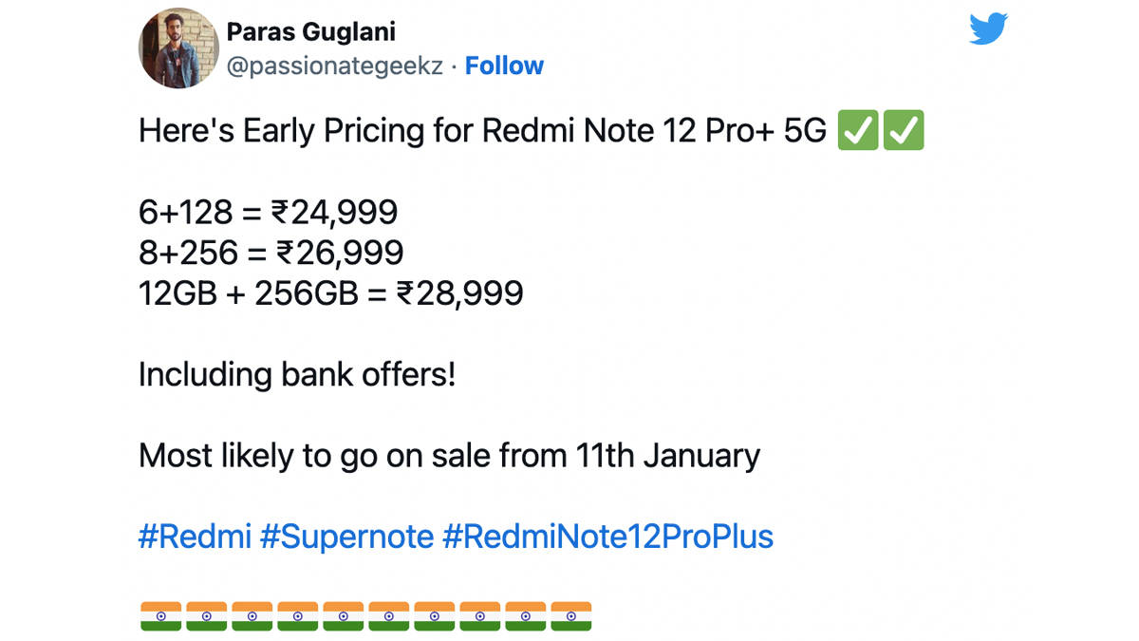Click the dot separator after the handle
Screen dimensions: 1139x641
point(452,66)
